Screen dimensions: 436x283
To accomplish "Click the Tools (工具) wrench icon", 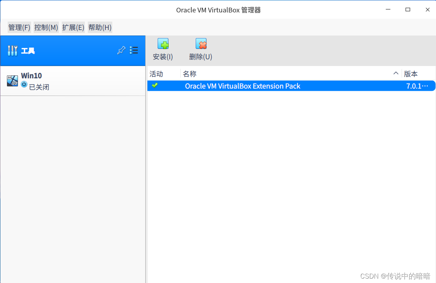I will click(12, 51).
